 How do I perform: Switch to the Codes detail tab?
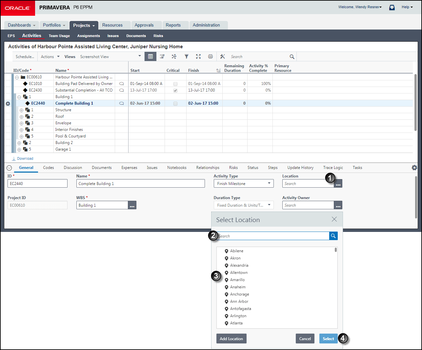pyautogui.click(x=49, y=168)
